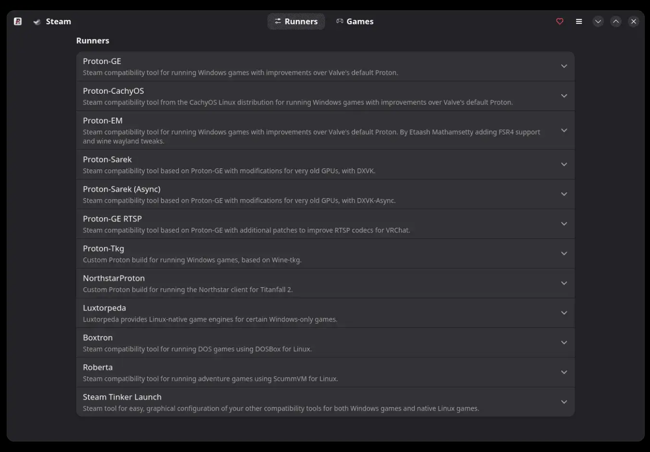
Task: Switch to the Runners tab
Action: click(x=296, y=21)
